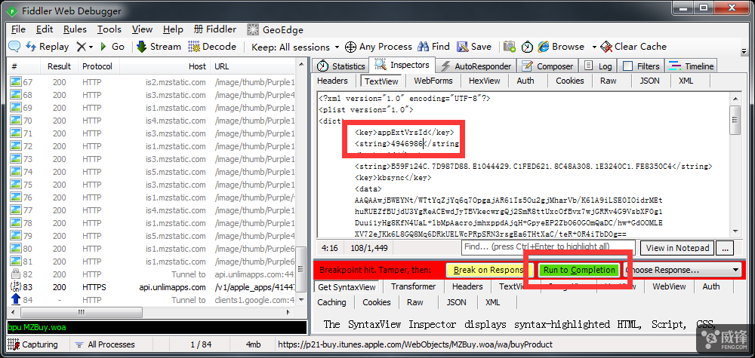Select the WebForms inspector tab
This screenshot has height=358, width=755.
coord(433,81)
